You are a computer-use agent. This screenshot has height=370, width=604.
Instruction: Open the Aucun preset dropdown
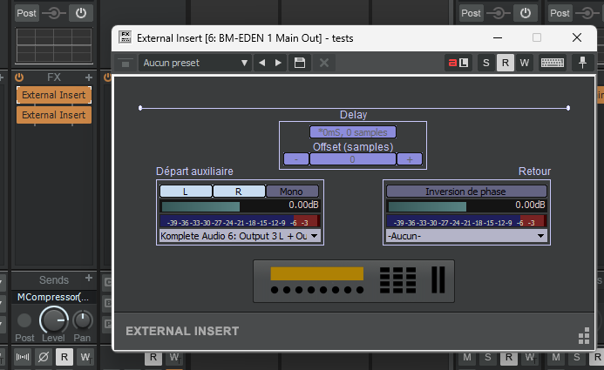click(x=195, y=63)
